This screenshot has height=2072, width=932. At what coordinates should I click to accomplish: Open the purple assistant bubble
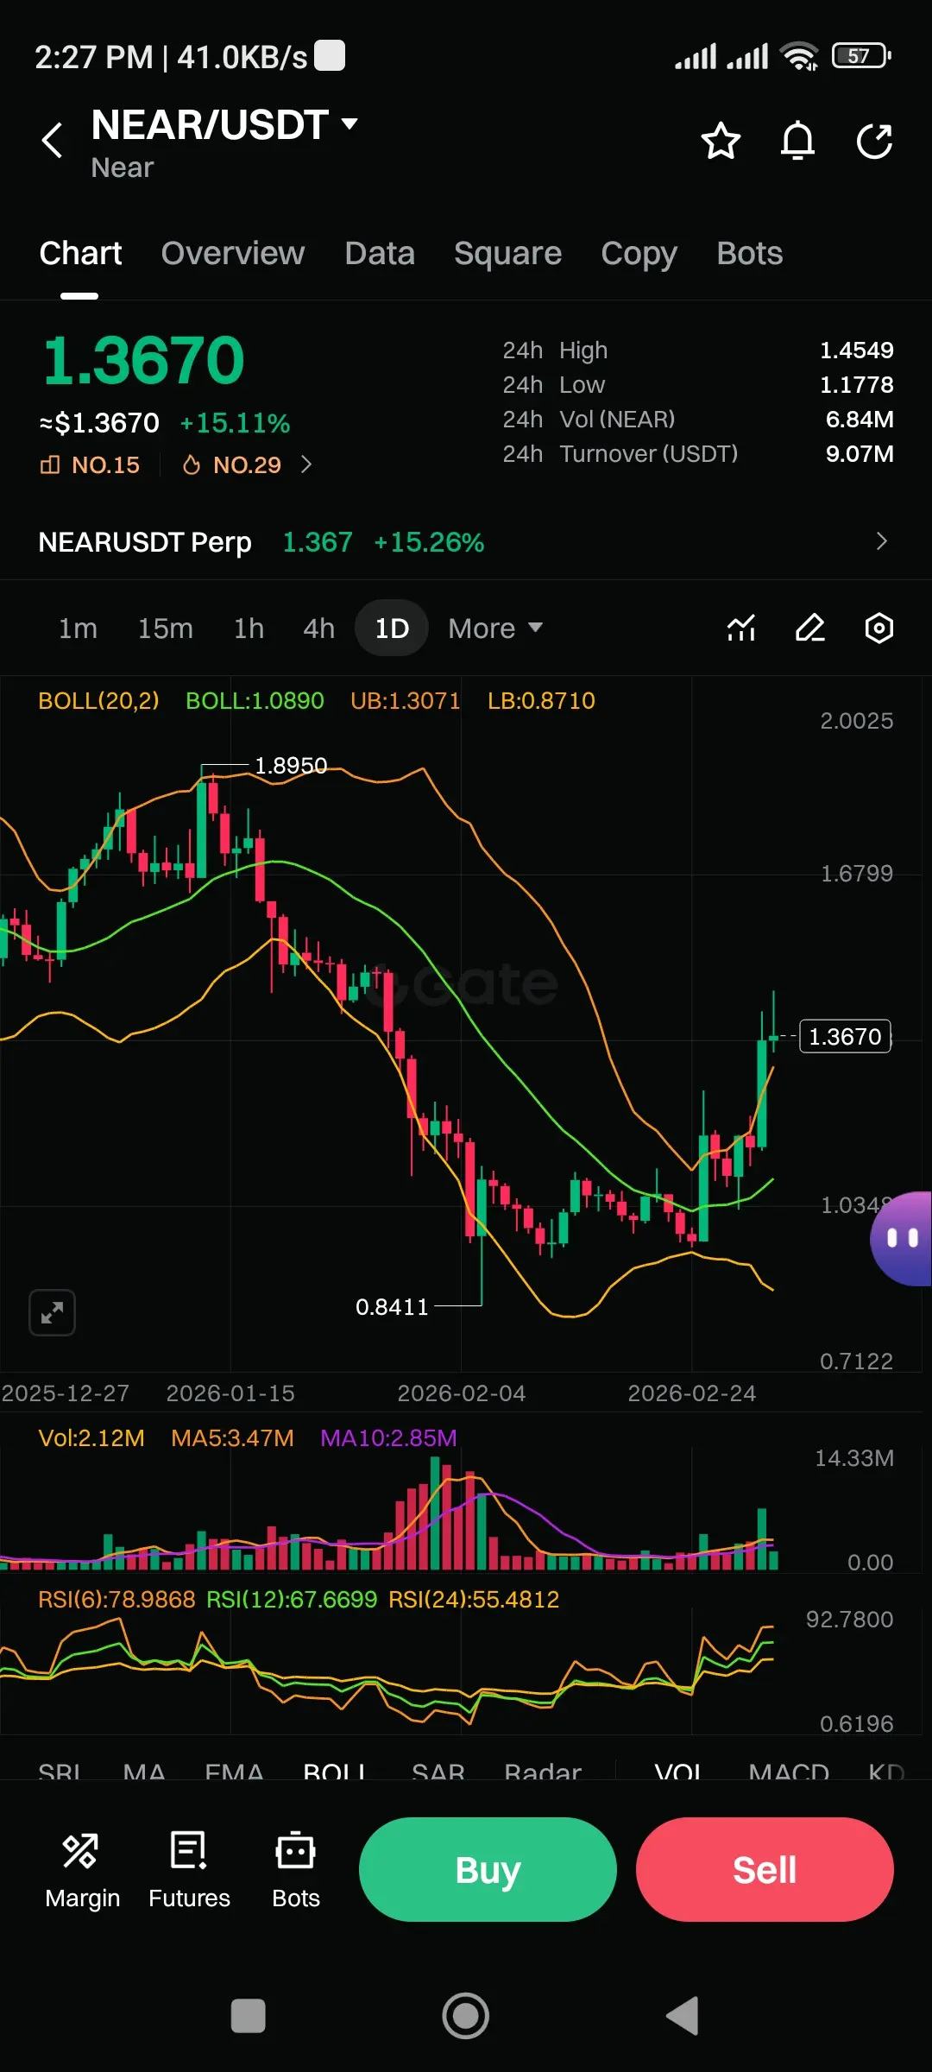coord(901,1239)
